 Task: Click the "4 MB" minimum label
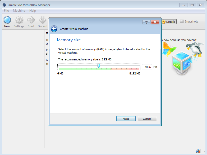60,73
